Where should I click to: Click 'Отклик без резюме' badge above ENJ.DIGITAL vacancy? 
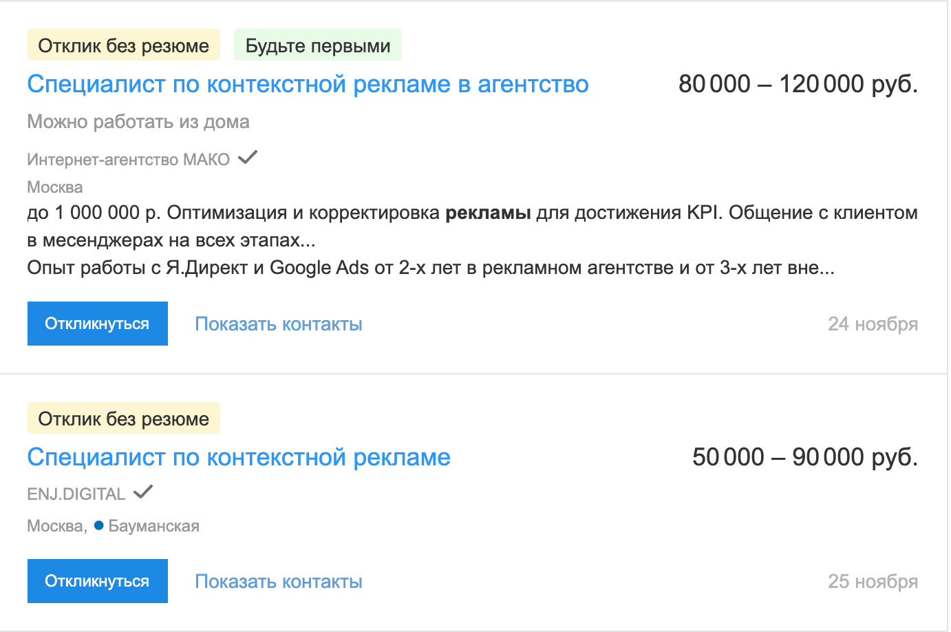tap(124, 419)
